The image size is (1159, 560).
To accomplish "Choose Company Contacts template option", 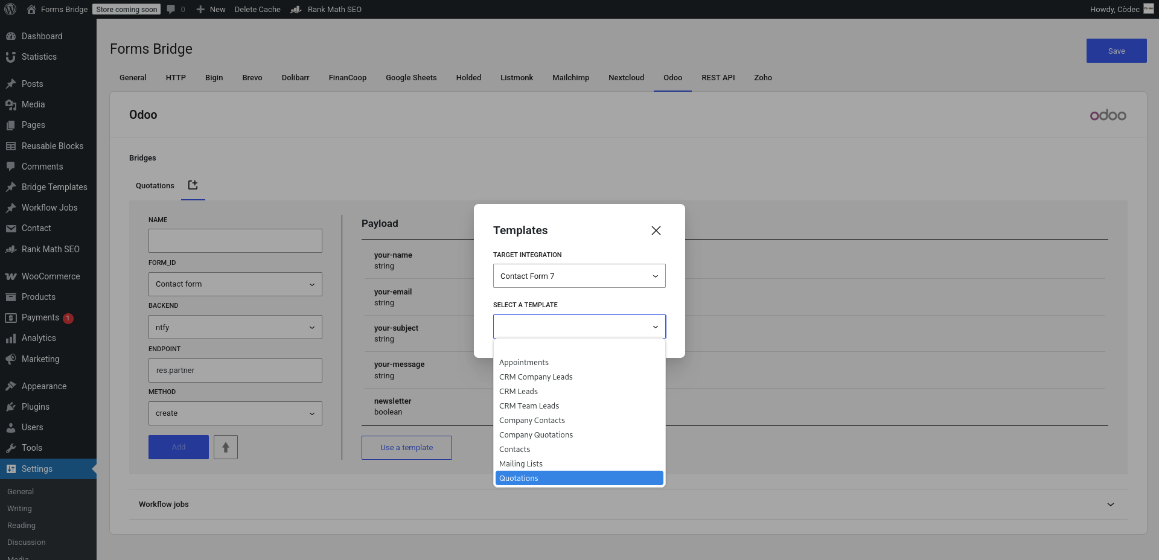I will pos(579,421).
